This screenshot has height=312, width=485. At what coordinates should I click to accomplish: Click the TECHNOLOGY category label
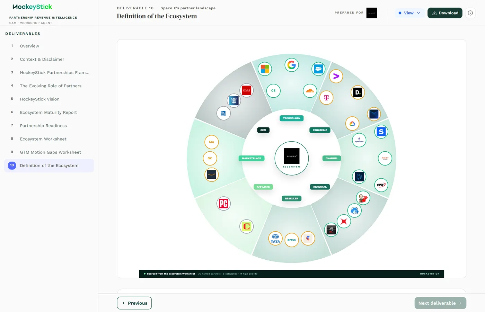[292, 118]
